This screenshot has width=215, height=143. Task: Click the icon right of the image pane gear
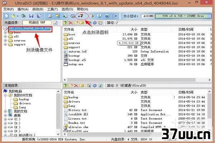coord(100,23)
